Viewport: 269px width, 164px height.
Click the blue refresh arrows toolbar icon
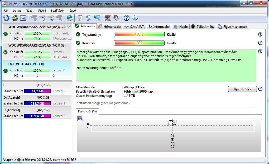coord(6,18)
